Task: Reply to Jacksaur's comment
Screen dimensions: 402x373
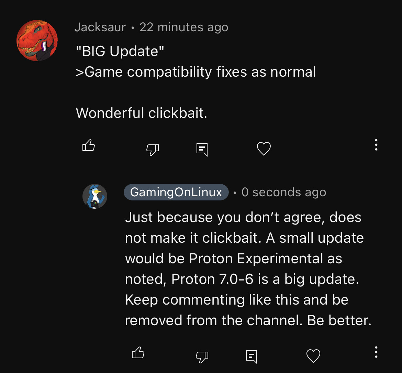Action: tap(202, 149)
